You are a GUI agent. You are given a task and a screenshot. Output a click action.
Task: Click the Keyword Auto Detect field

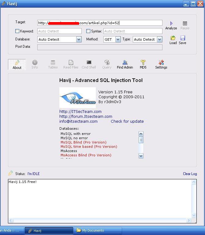[x=59, y=31]
